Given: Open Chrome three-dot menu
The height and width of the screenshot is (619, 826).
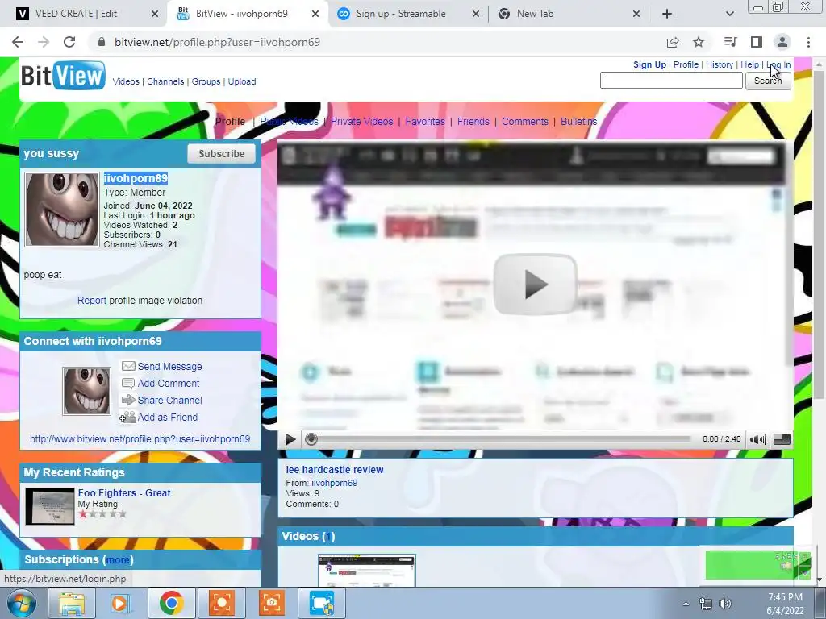Looking at the screenshot, I should pos(808,42).
